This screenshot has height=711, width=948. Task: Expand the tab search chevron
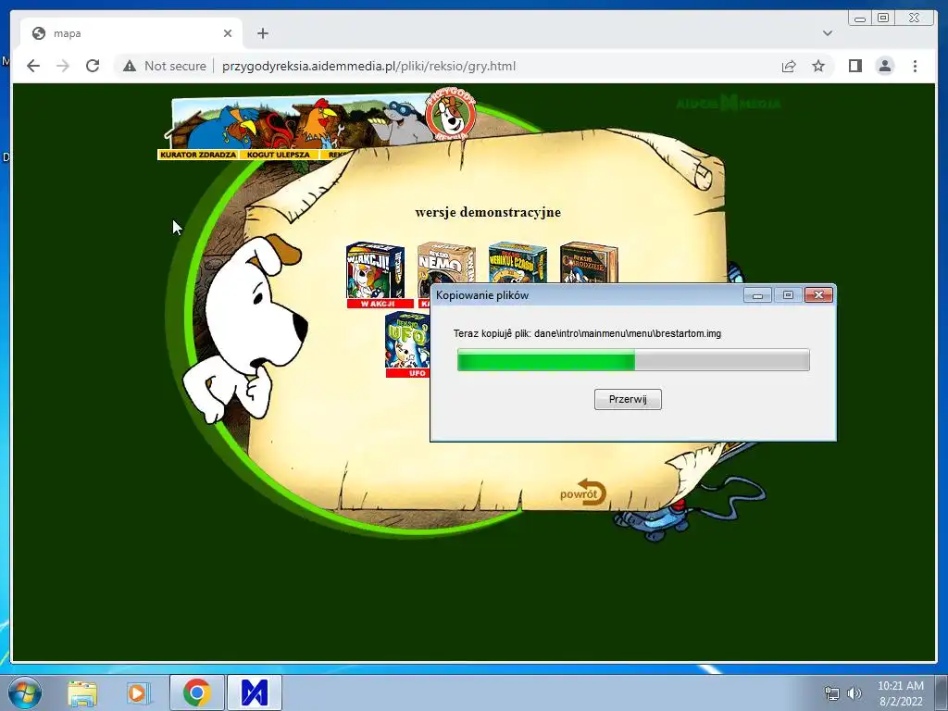pos(828,33)
